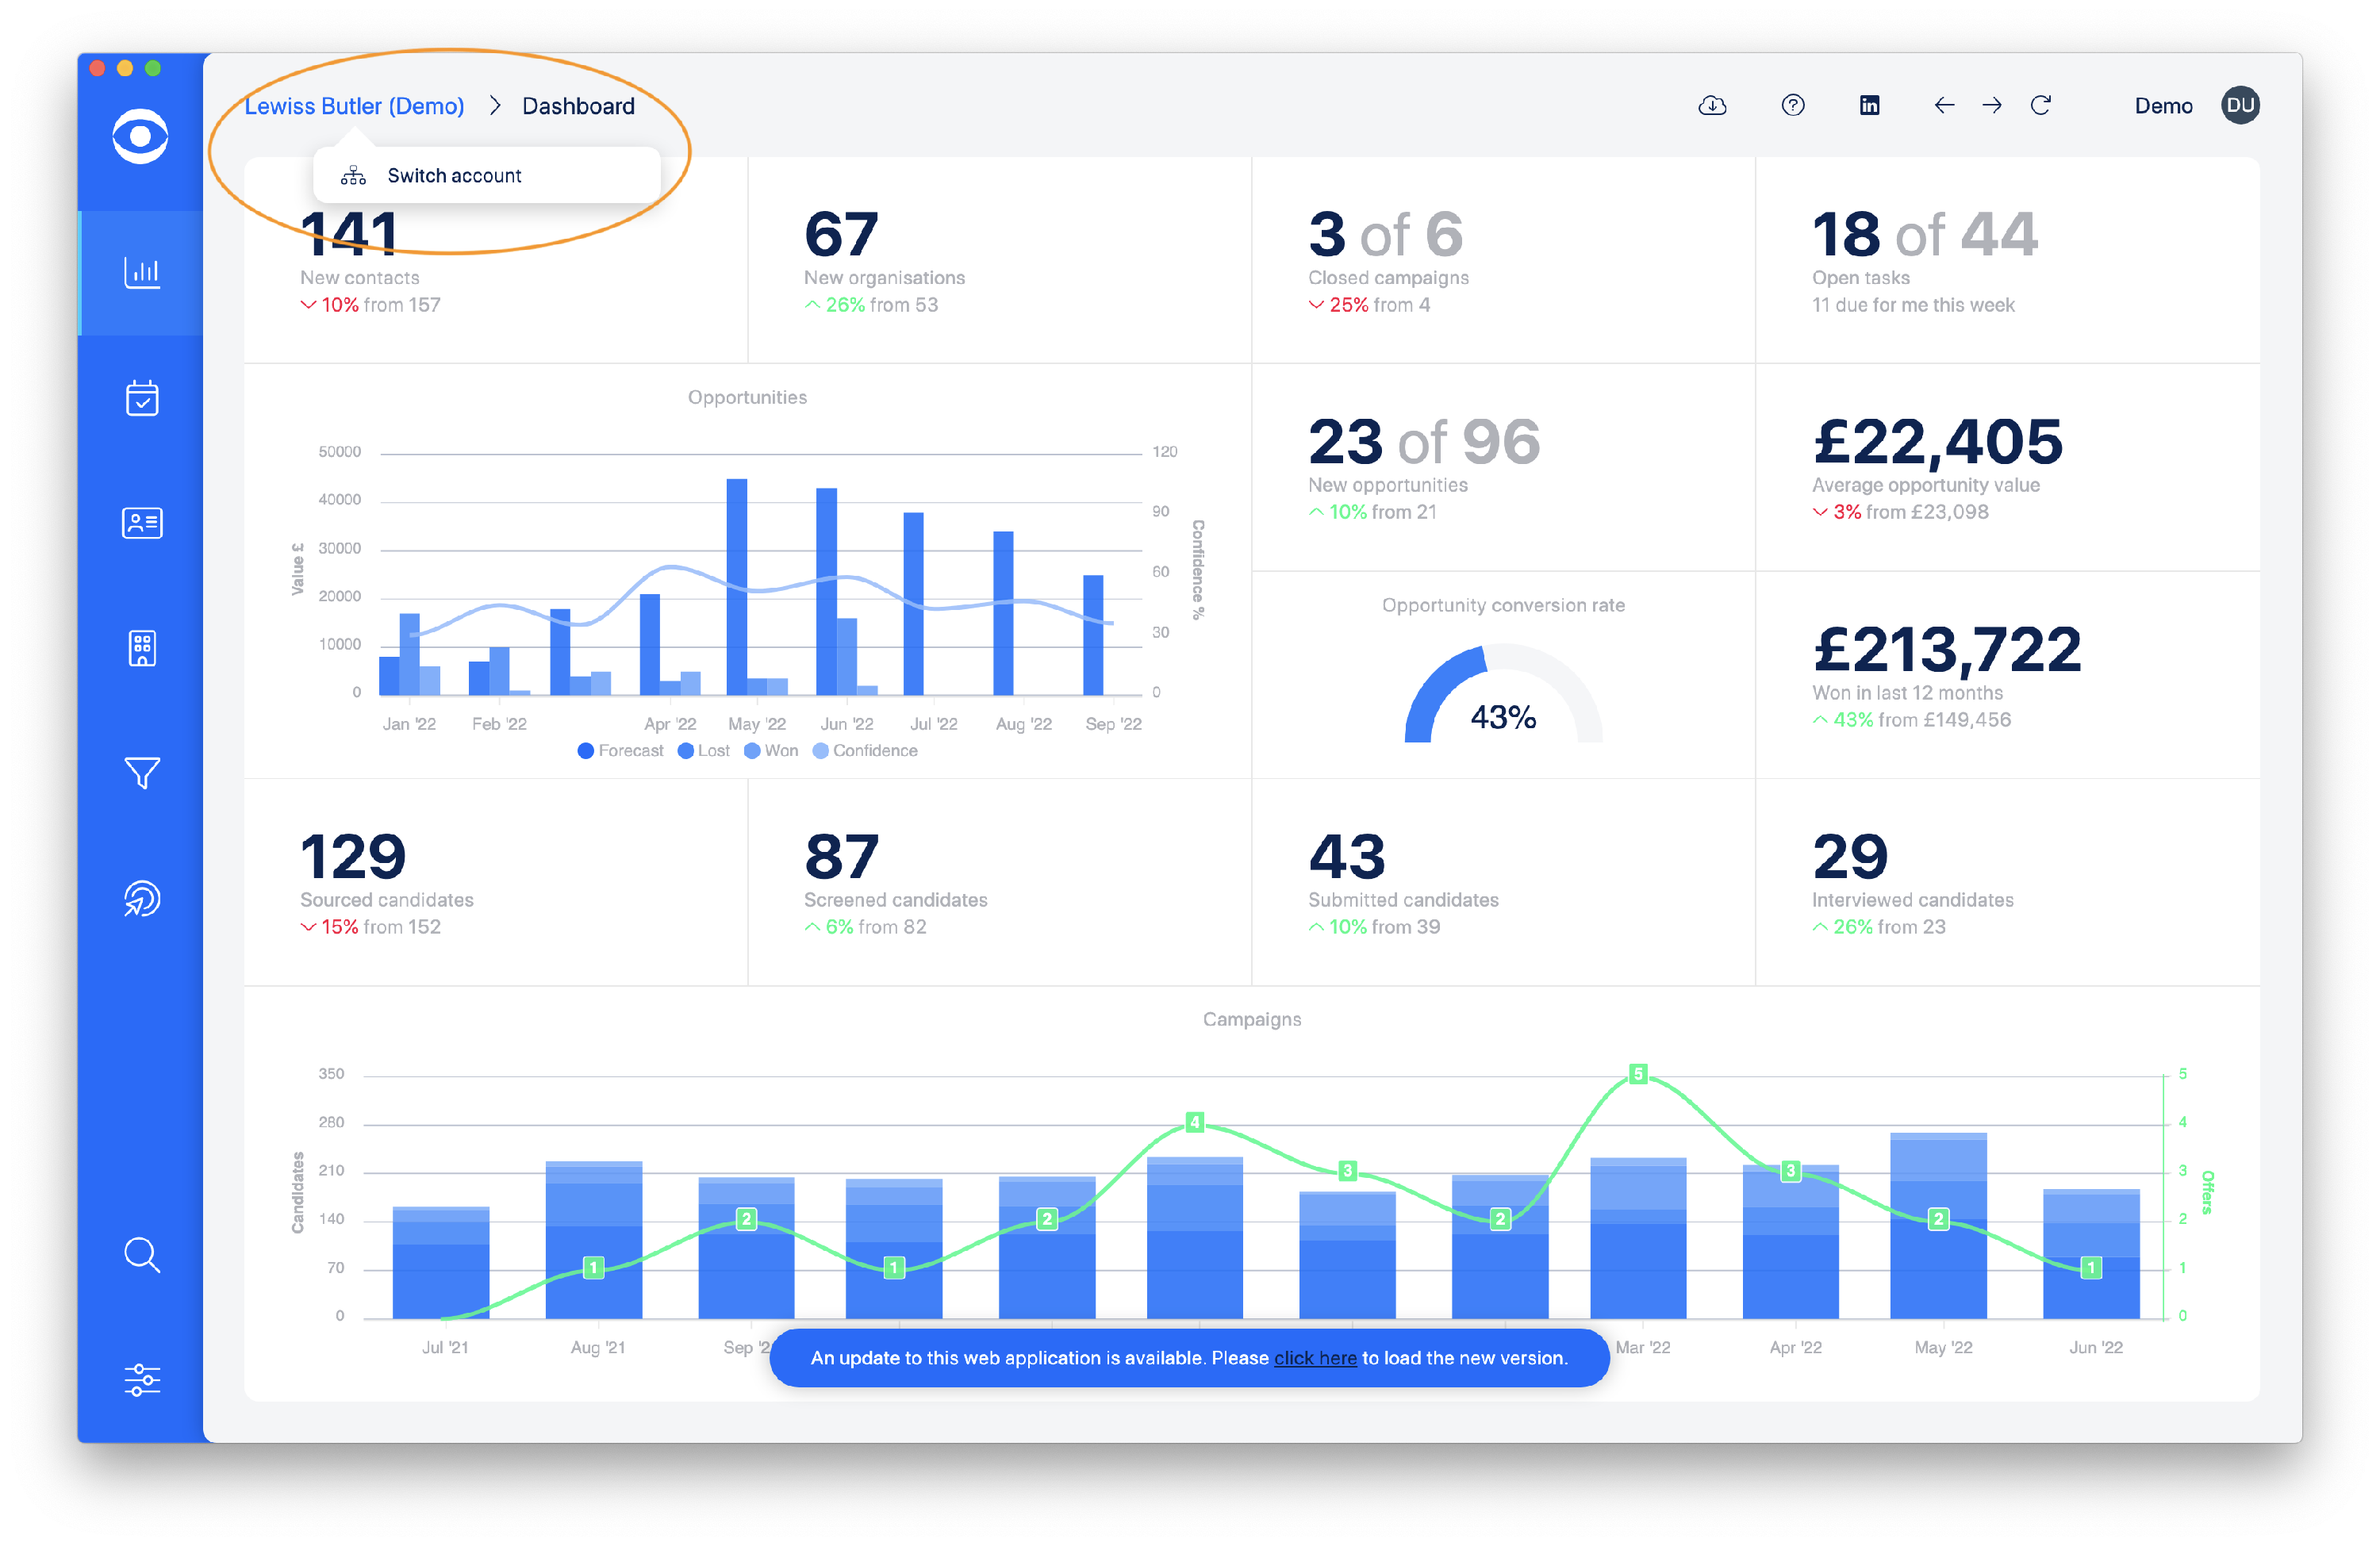The width and height of the screenshot is (2380, 1546).
Task: Open the Demo user avatar menu
Action: 2240,105
